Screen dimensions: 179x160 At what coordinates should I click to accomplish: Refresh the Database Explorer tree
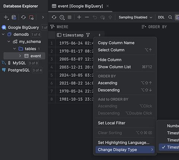point(23,17)
